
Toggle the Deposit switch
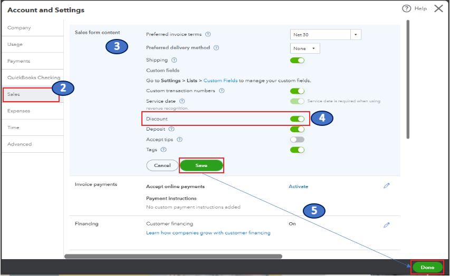pyautogui.click(x=297, y=129)
